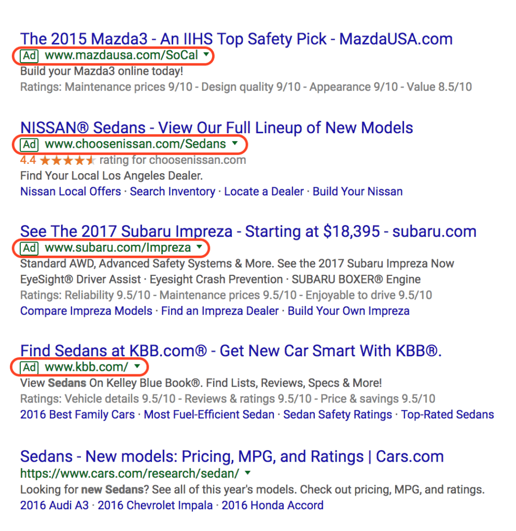Screen dimensions: 516x531
Task: Expand dropdown arrow beside mazdausa.com/SoCal
Action: [206, 54]
